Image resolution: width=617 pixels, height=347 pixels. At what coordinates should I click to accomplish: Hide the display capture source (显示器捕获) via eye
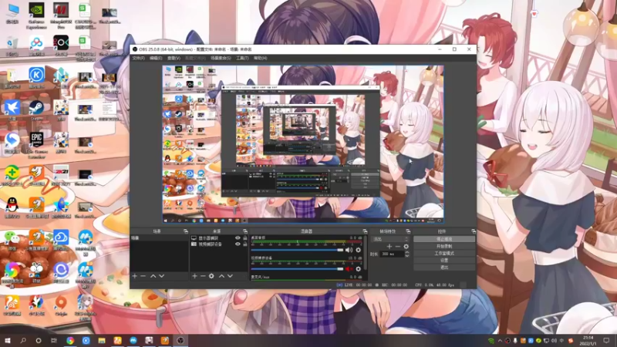tap(238, 238)
